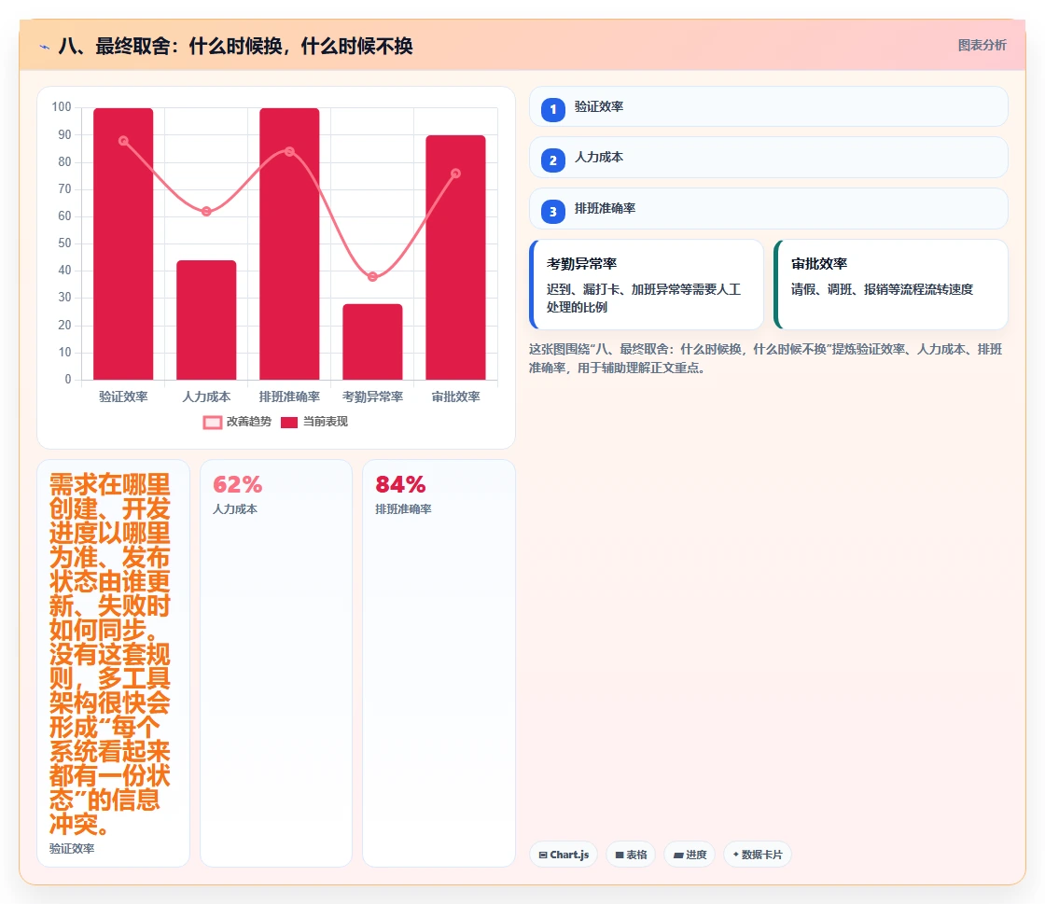1045x904 pixels.
Task: Click the trend line point above 人力成本
Action: [206, 211]
